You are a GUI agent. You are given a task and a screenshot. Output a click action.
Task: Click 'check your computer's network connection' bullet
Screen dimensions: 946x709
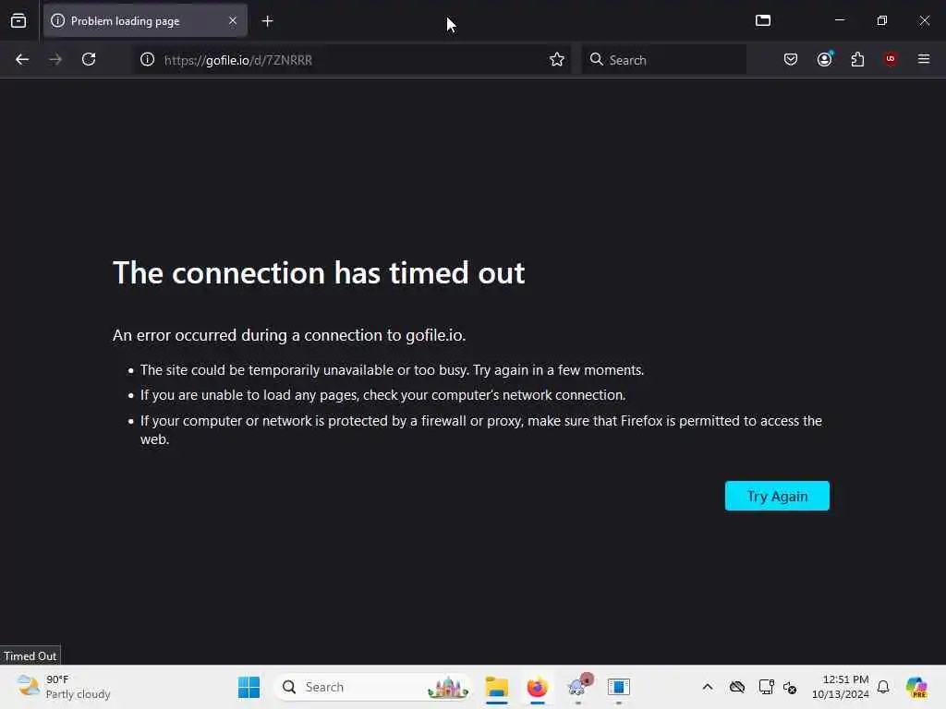point(383,395)
